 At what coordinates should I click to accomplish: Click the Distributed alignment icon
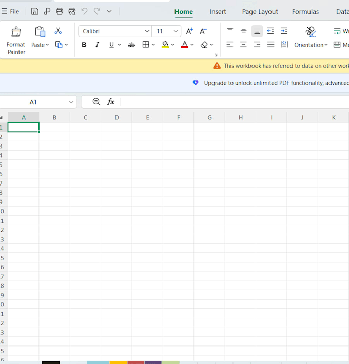[x=284, y=44]
